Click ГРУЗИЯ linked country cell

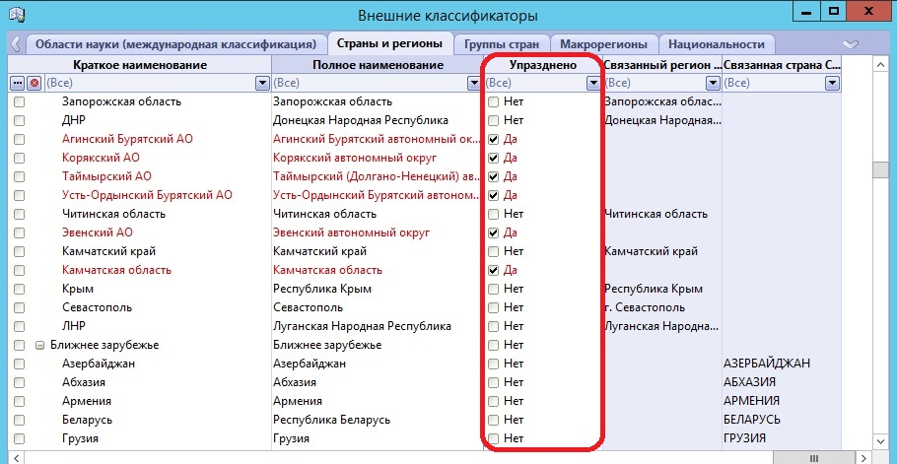pos(744,438)
